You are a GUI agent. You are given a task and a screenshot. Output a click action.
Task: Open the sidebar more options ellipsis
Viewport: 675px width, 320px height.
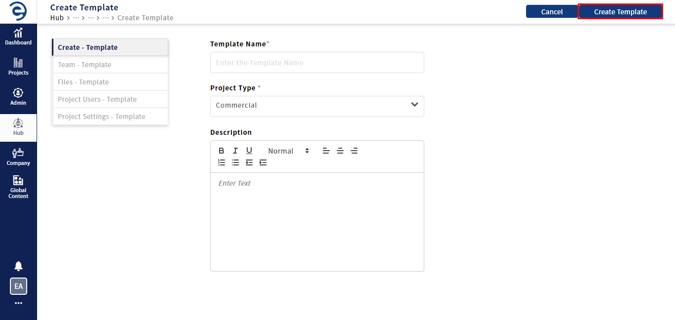click(18, 303)
